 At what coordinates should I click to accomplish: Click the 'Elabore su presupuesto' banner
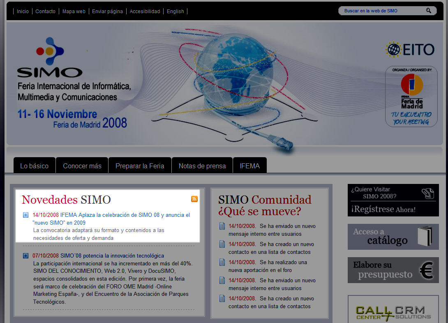[393, 270]
